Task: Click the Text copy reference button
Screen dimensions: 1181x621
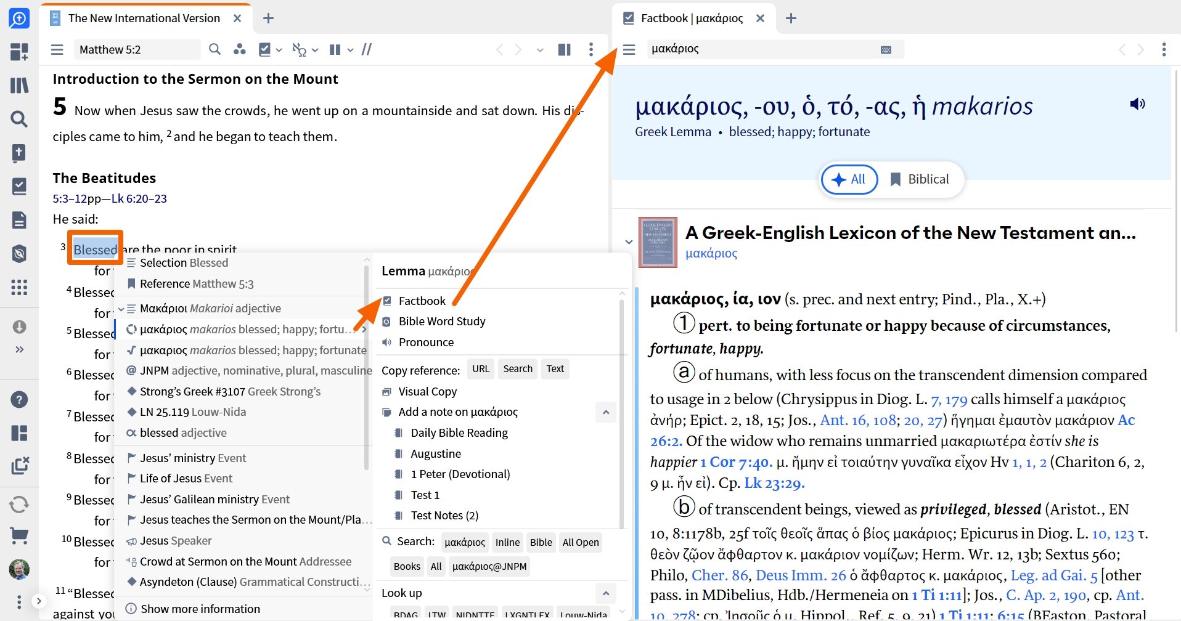Action: pos(555,369)
